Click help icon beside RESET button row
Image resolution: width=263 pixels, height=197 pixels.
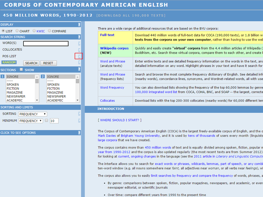(79, 63)
